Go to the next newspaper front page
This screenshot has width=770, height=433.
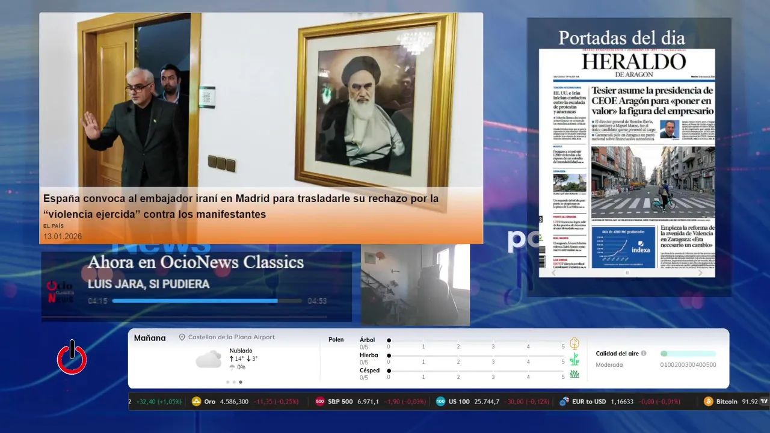(700, 272)
